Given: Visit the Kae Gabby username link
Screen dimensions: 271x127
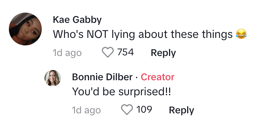Looking at the screenshot, I should (x=77, y=20).
